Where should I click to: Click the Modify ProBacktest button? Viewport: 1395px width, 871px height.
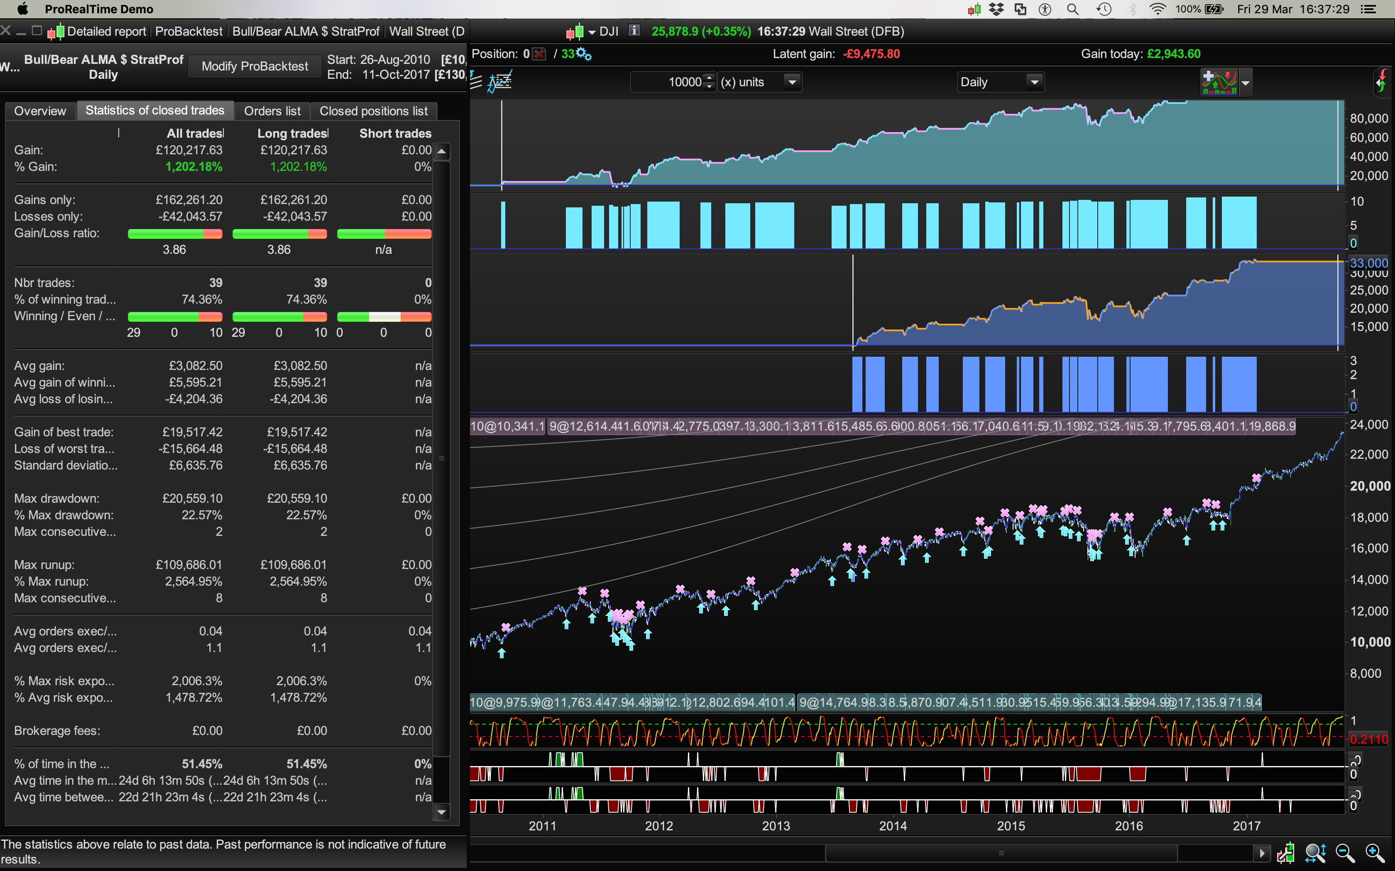click(x=254, y=66)
